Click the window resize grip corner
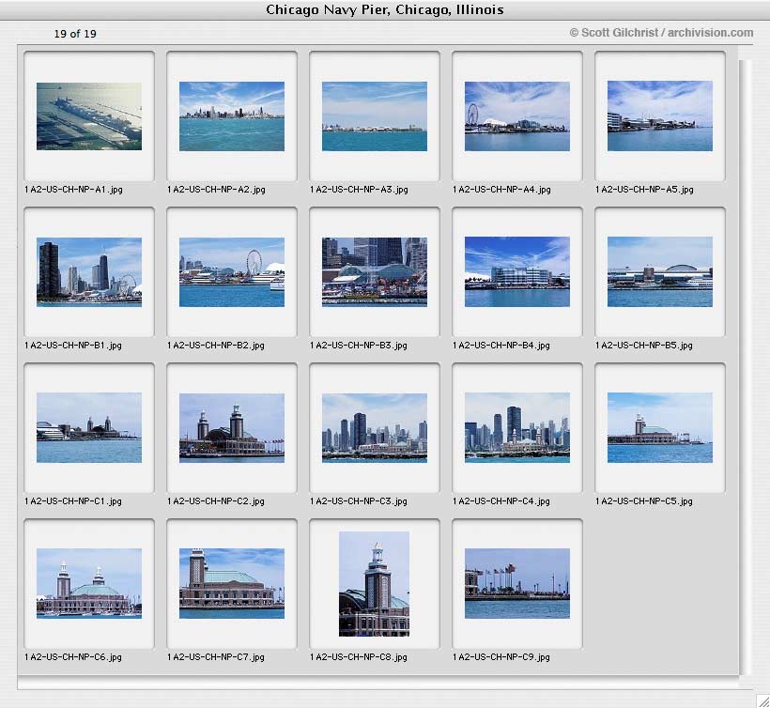Viewport: 770px width, 708px height. pyautogui.click(x=762, y=700)
